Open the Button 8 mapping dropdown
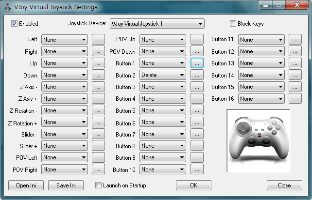 163,146
